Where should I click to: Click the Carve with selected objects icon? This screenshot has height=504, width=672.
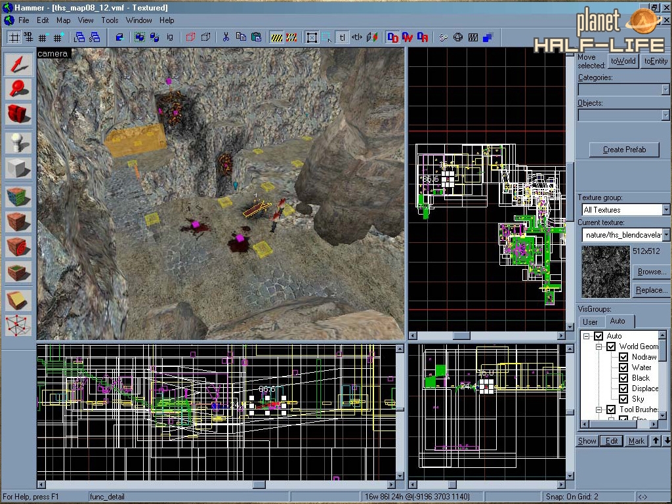pos(119,37)
